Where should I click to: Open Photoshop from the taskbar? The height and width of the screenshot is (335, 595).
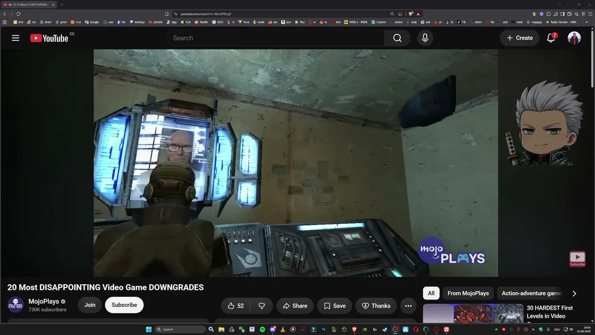click(x=324, y=329)
